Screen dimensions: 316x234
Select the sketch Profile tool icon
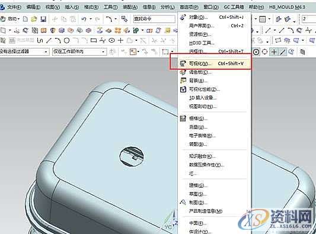coord(40,41)
